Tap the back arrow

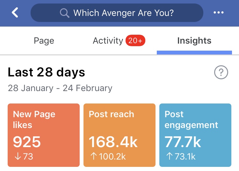(x=15, y=13)
